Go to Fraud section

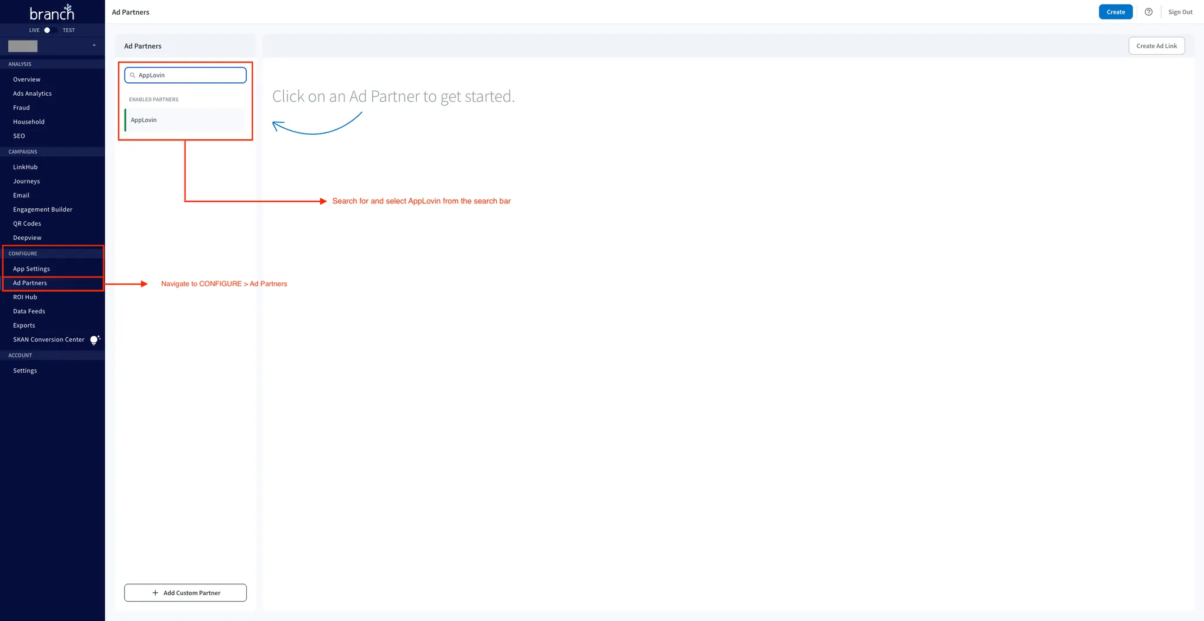pos(21,108)
